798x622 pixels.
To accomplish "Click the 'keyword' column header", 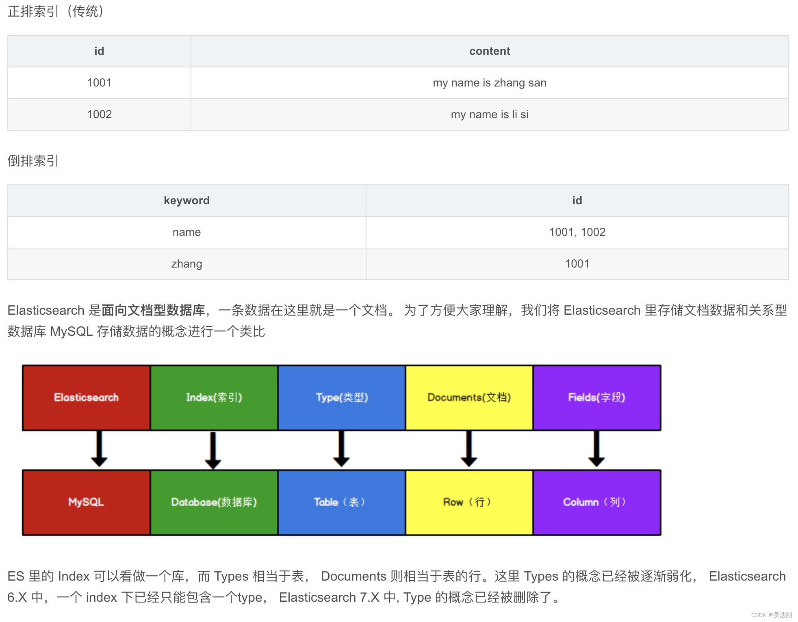I will (186, 201).
